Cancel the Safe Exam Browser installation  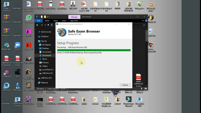point(125,85)
